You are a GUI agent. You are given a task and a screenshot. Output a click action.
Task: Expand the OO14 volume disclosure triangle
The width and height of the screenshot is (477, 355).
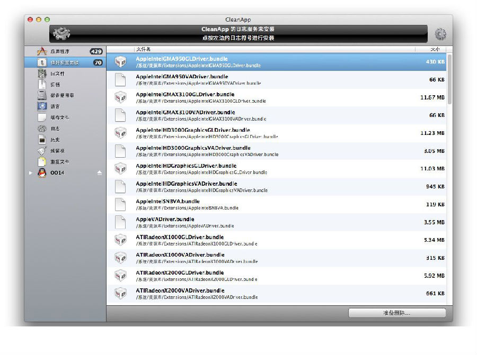tap(30, 173)
